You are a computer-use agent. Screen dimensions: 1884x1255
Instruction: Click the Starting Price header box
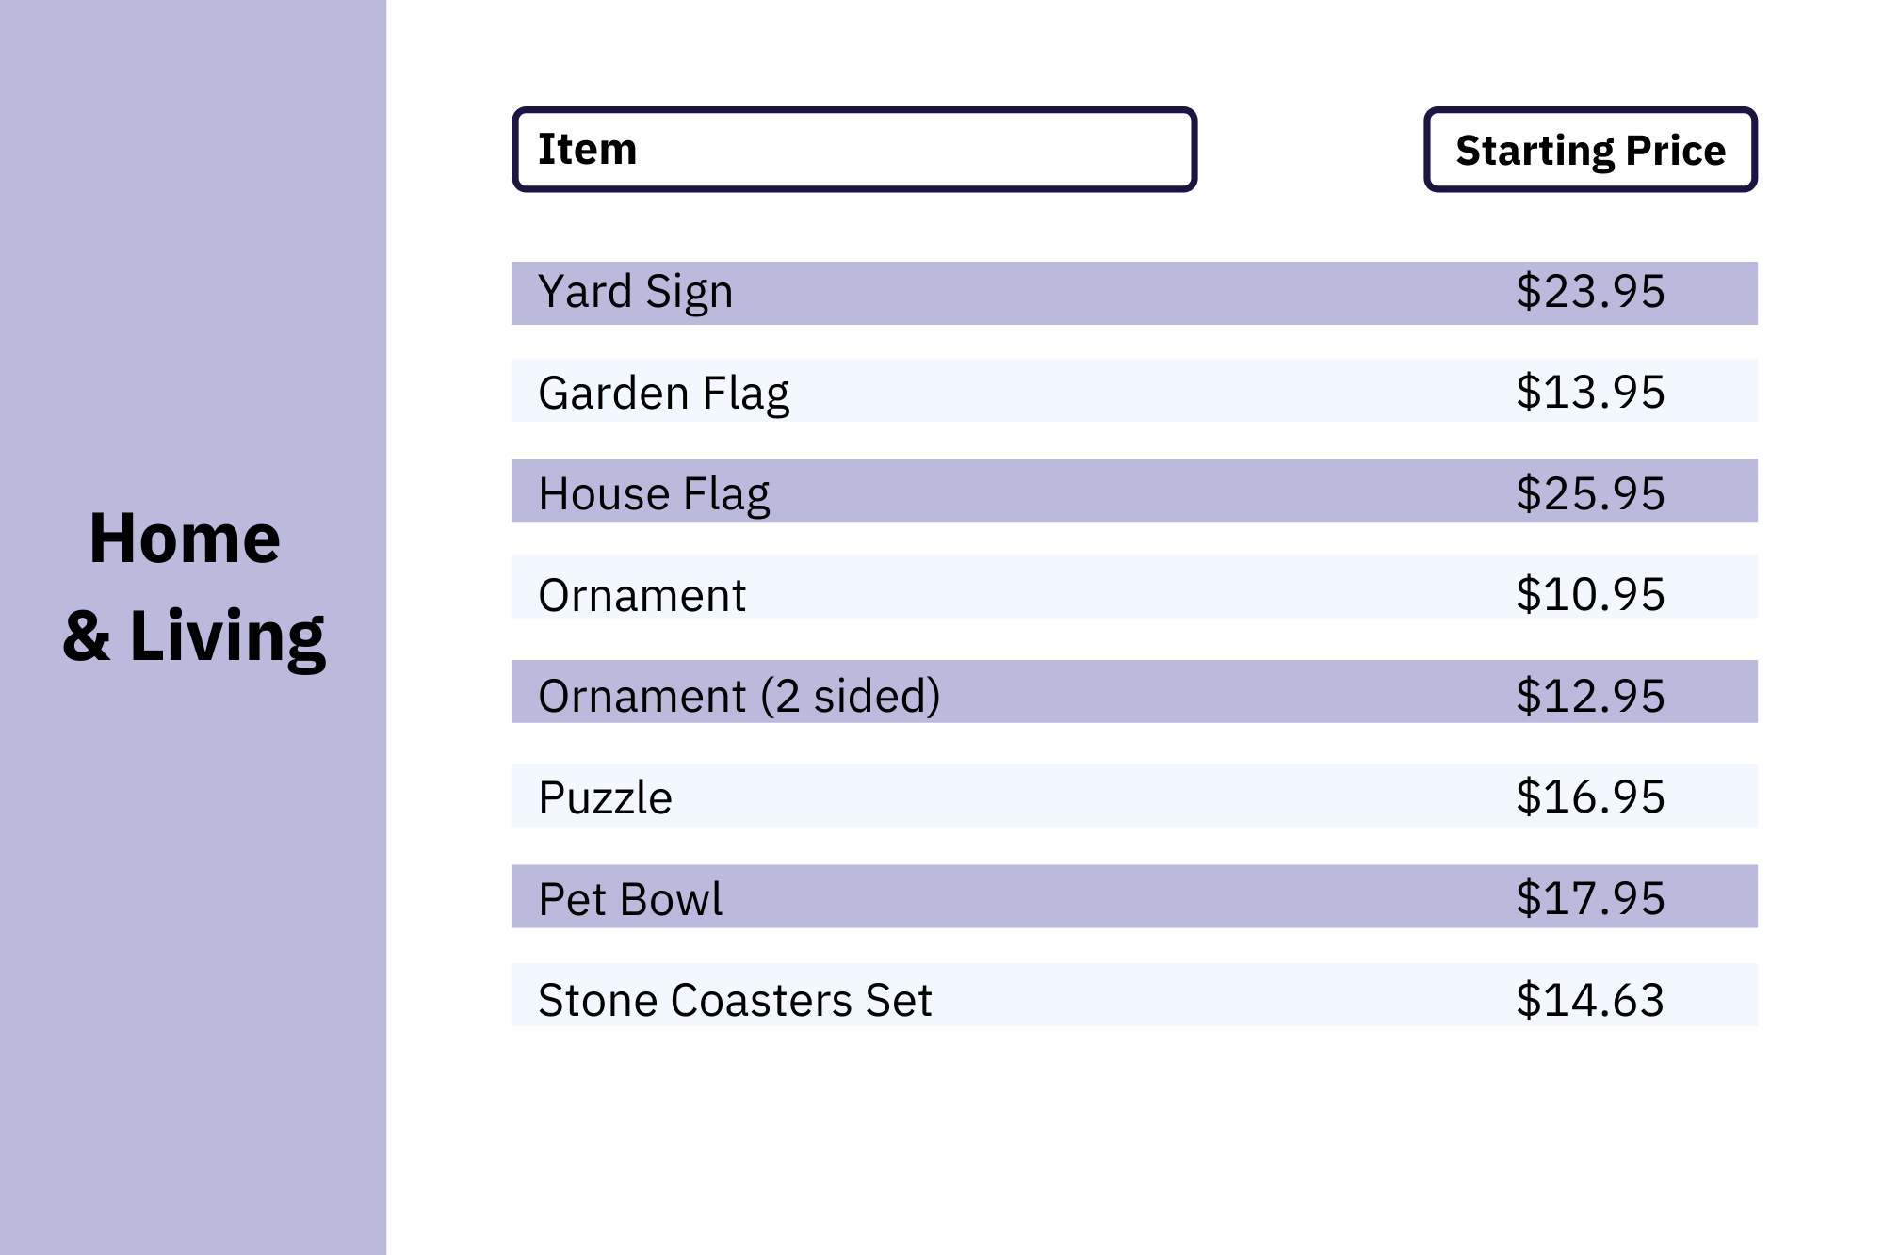tap(1590, 150)
